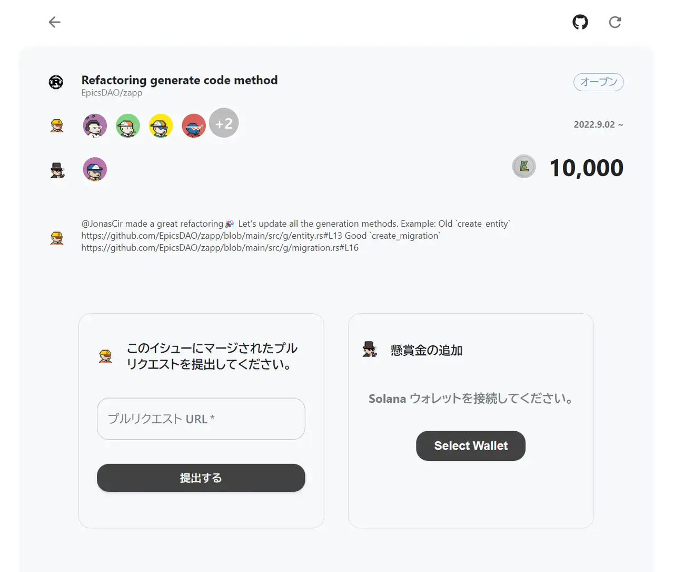Viewport: 674px width, 572px height.
Task: Click the Select Wallet button
Action: (x=470, y=445)
